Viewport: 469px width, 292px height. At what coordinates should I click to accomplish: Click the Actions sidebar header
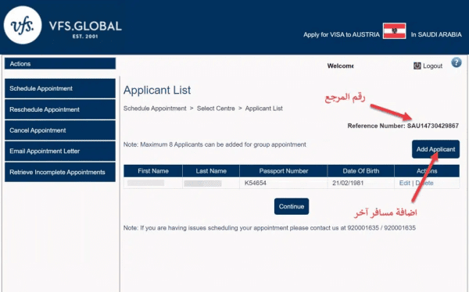pos(60,64)
